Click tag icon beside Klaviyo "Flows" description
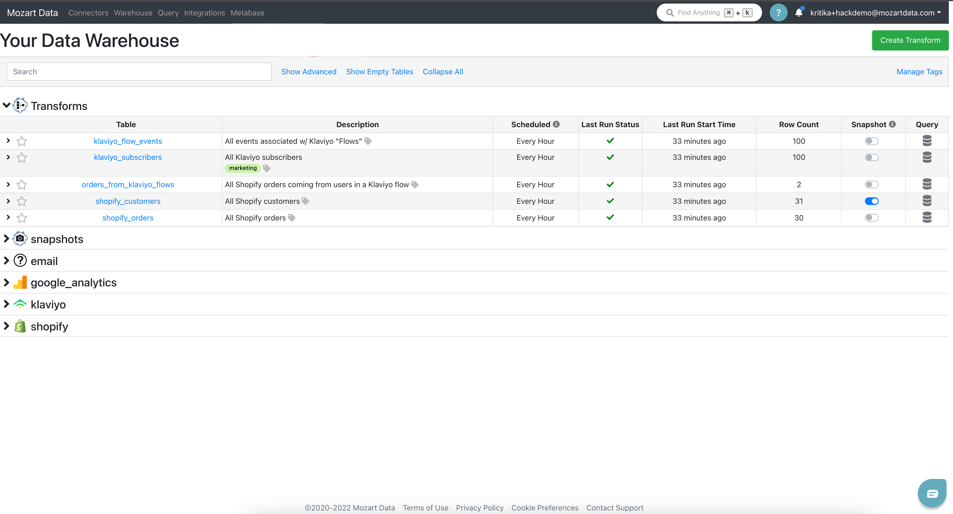Screen dimensions: 953x514 [368, 141]
